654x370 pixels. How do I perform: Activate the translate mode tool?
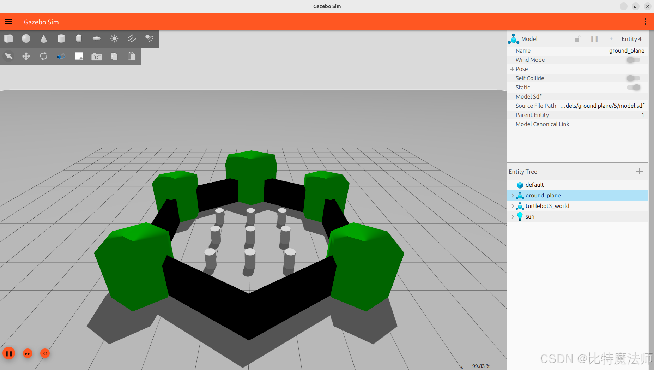(26, 56)
